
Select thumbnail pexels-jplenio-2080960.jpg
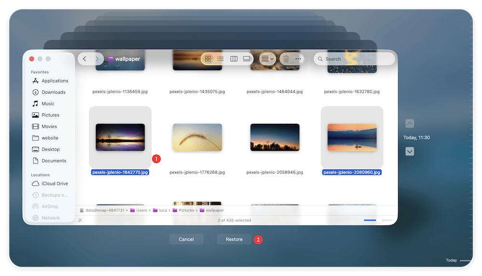click(x=352, y=137)
